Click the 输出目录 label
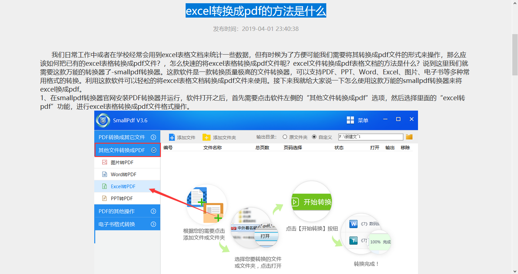 267,137
